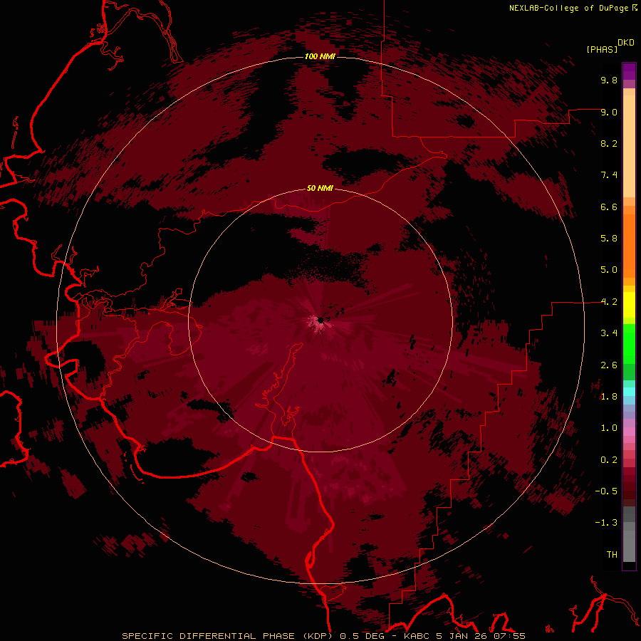The image size is (641, 641).
Task: Click the TH threshold label on the scale
Action: point(612,555)
